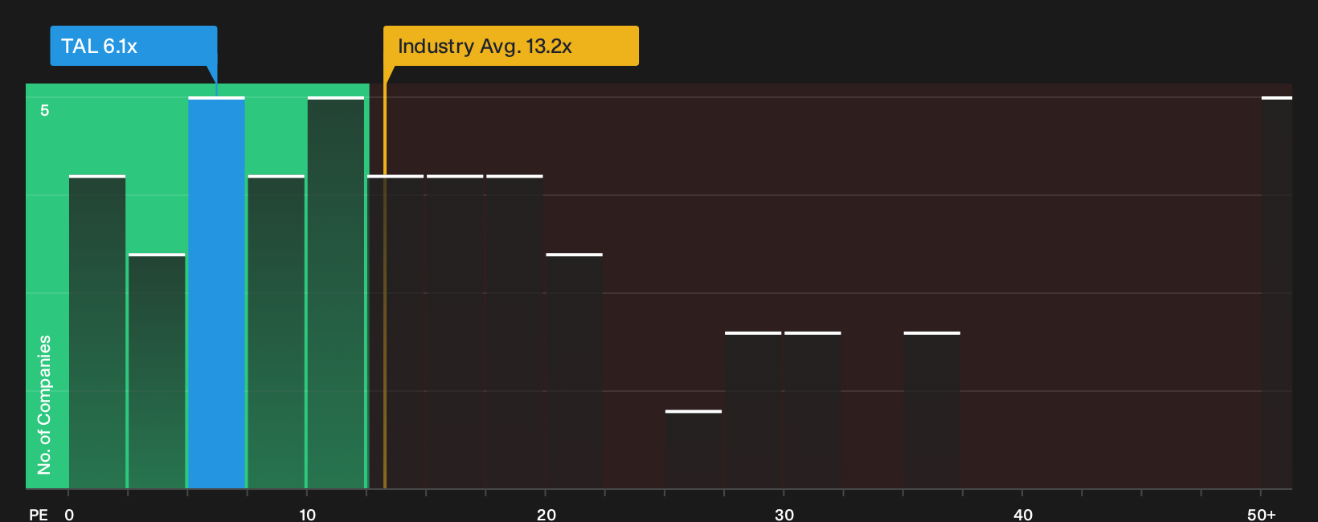Select the histogram bar at PE 27.5 to 30
1318x522 pixels.
(753, 410)
